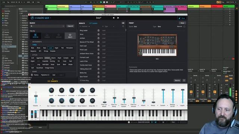Toggle the Bass type tag
This screenshot has width=239, height=134.
pyautogui.click(x=32, y=48)
